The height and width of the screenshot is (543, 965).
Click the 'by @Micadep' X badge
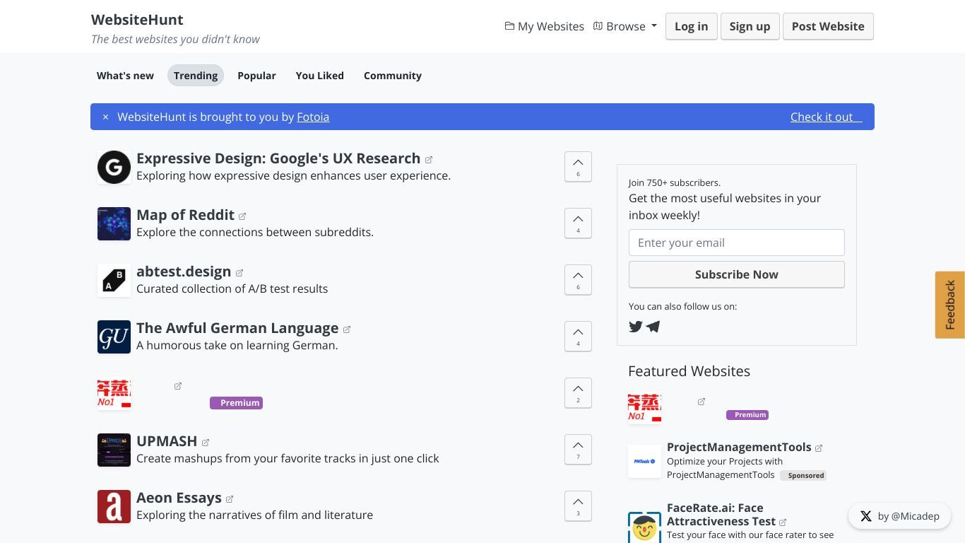pyautogui.click(x=899, y=516)
